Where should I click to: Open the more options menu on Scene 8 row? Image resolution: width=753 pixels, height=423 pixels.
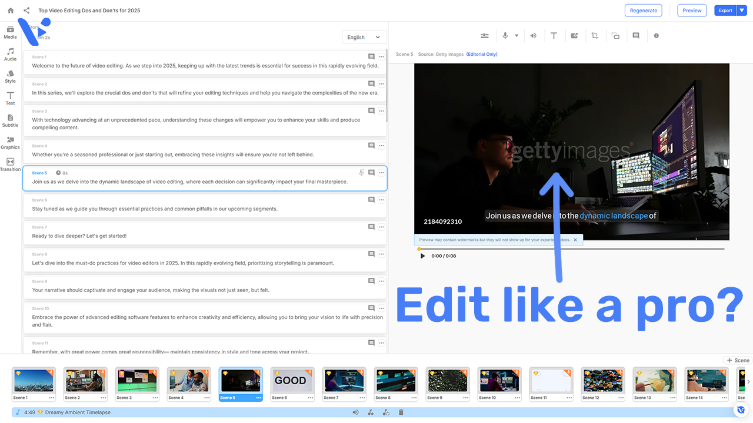[x=382, y=254]
